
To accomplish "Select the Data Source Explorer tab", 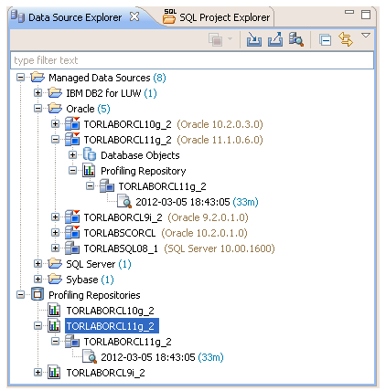I will pyautogui.click(x=75, y=17).
